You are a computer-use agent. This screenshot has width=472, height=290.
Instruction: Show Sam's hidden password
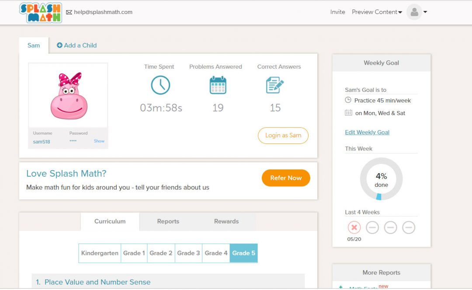(x=99, y=141)
